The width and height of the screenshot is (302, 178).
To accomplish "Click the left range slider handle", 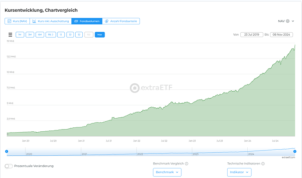I will [7, 151].
